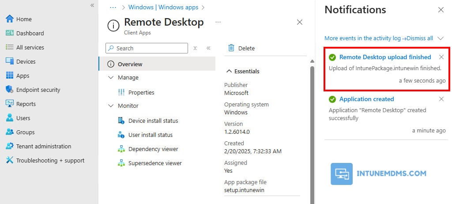Open Device install status page
This screenshot has width=452, height=204.
[153, 121]
